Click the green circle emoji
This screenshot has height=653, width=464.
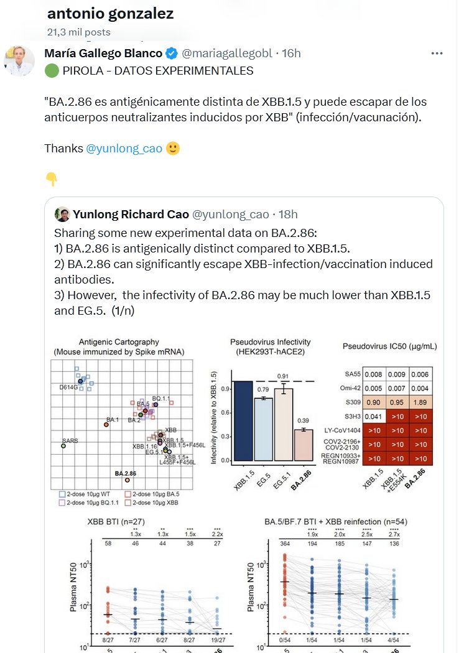point(51,71)
